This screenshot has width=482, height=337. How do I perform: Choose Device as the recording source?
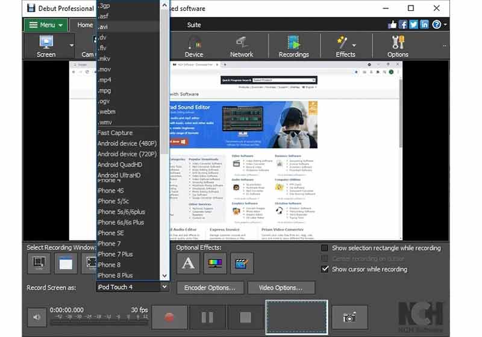193,46
